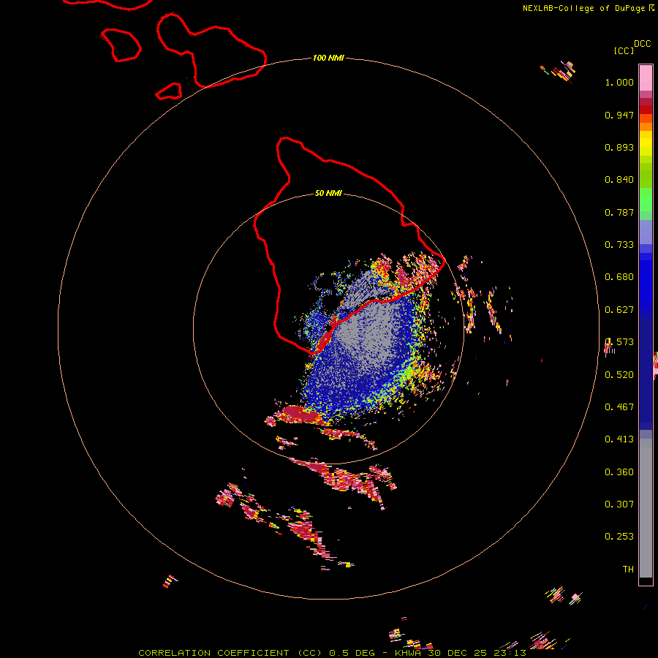The image size is (658, 658).
Task: Click the 0.253 color scale value
Action: coord(619,537)
